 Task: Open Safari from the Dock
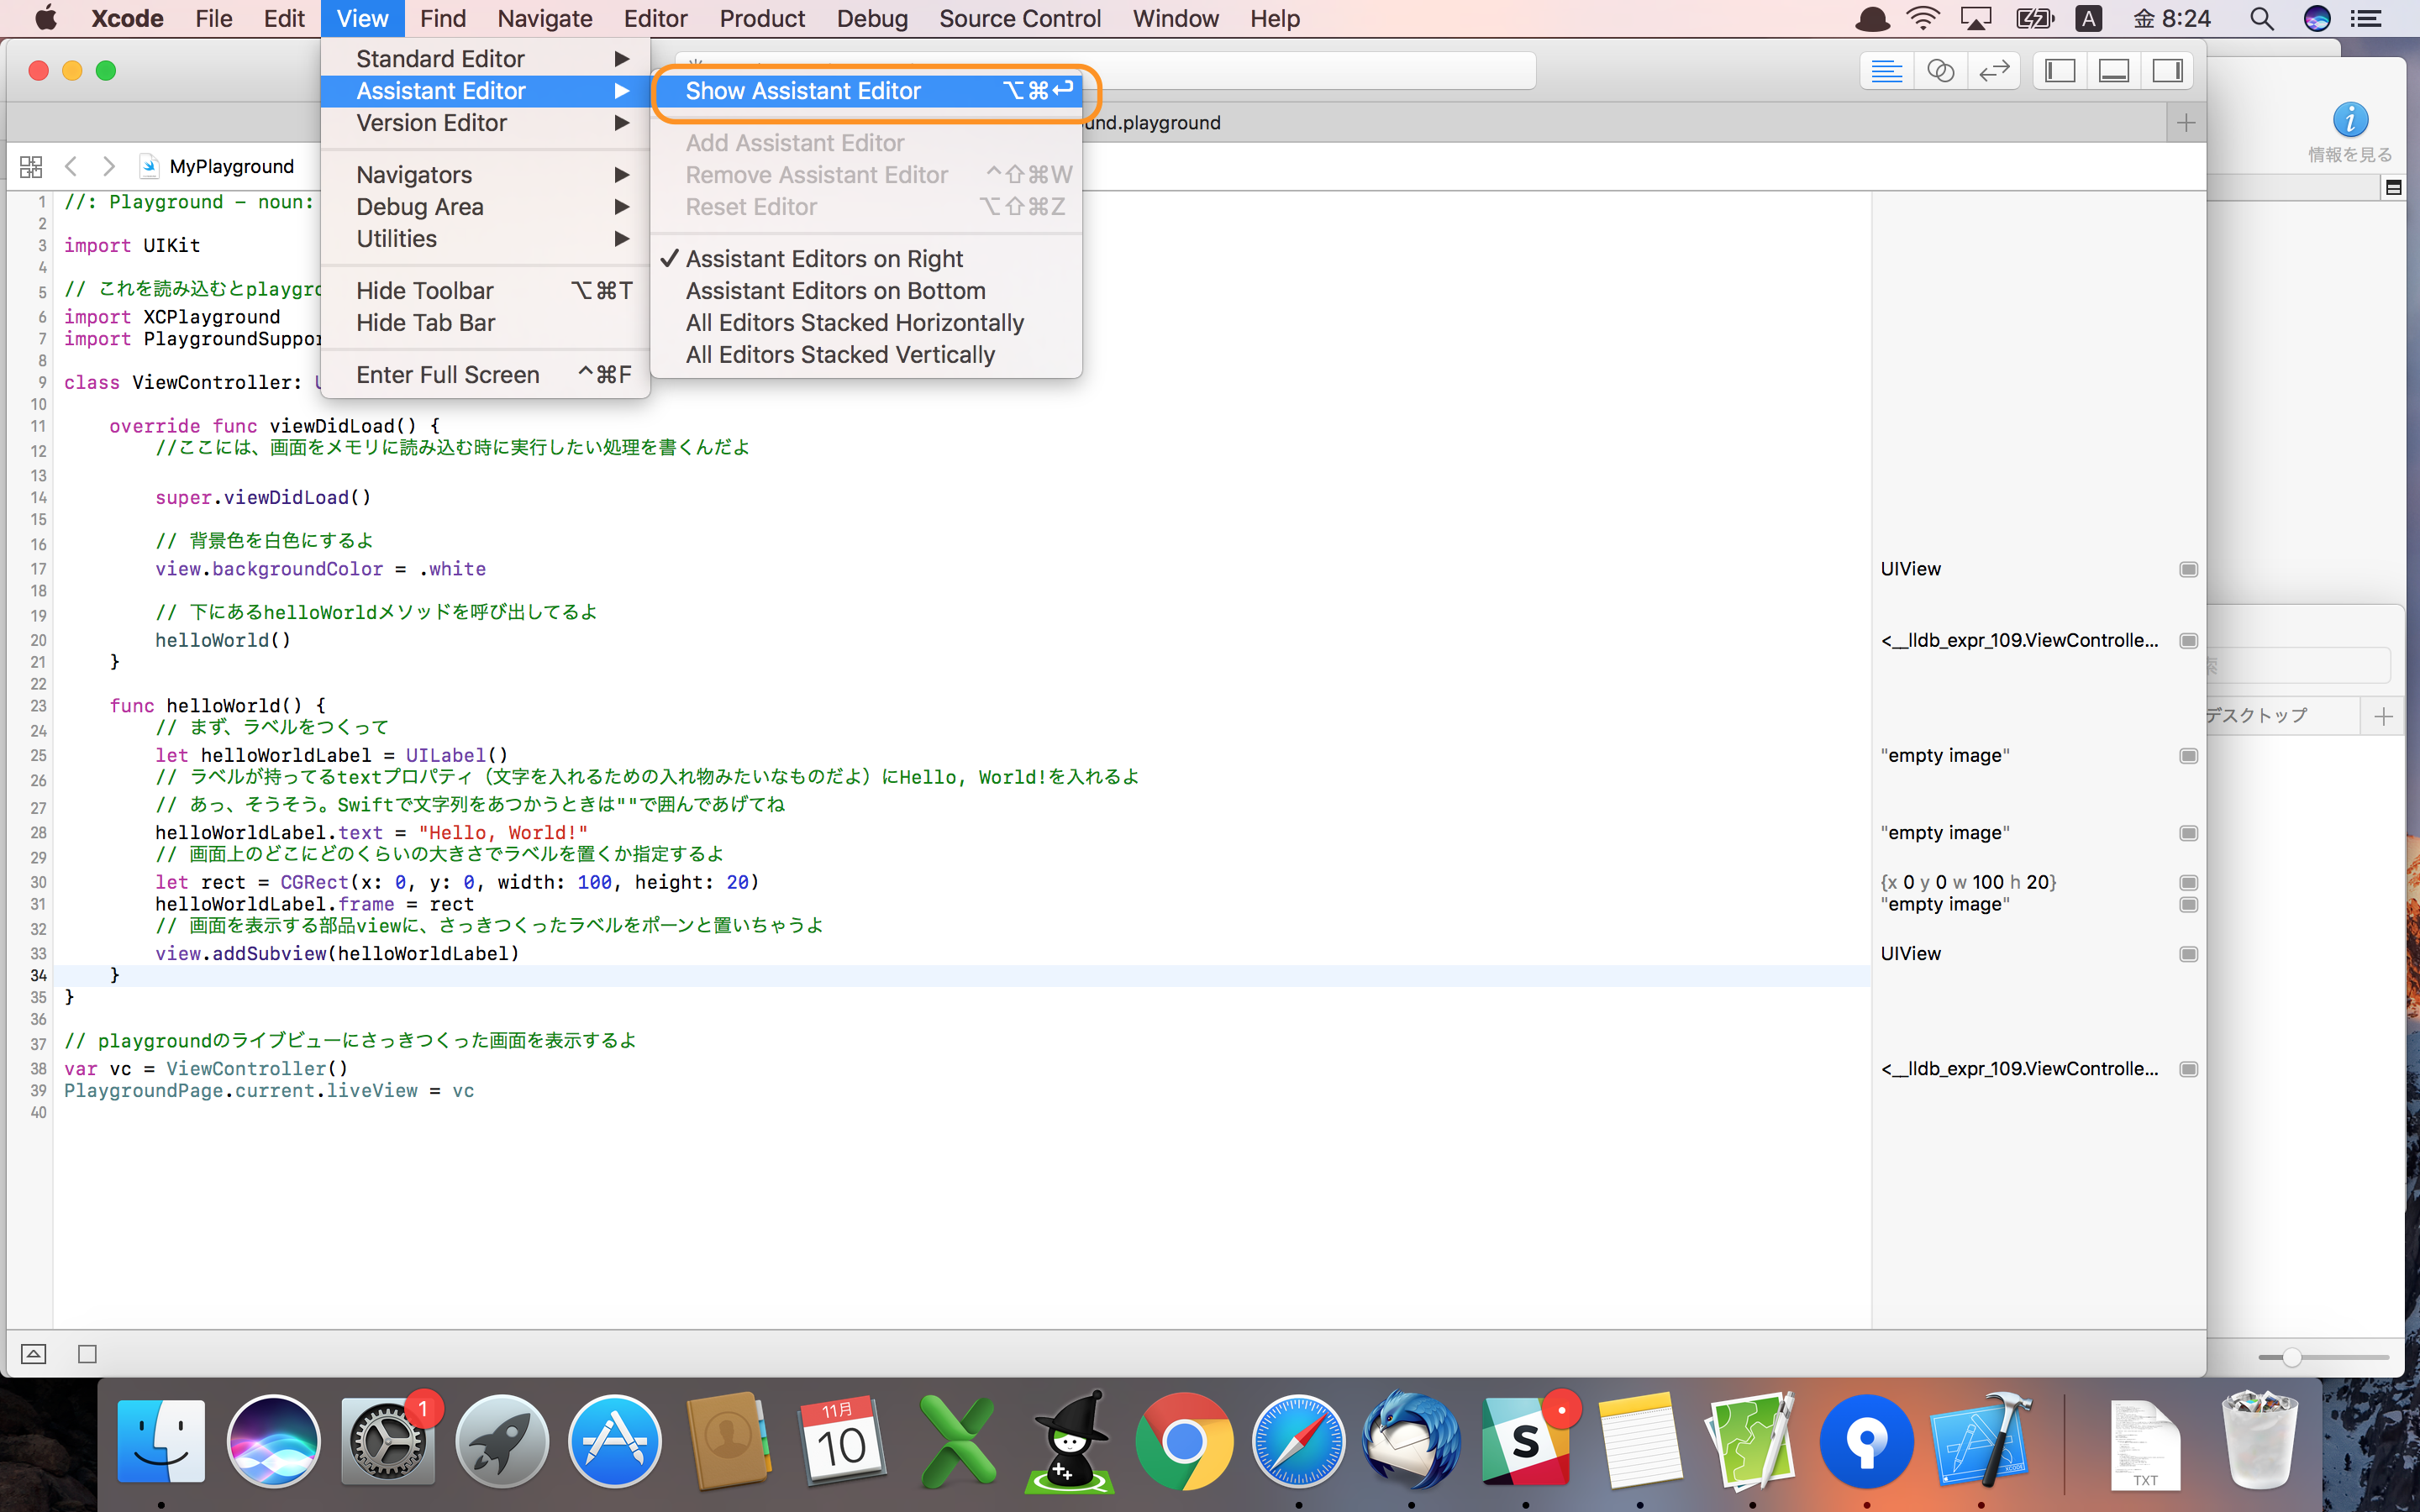click(x=1298, y=1441)
